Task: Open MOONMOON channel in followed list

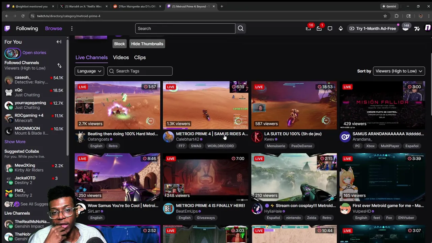Action: click(x=34, y=131)
